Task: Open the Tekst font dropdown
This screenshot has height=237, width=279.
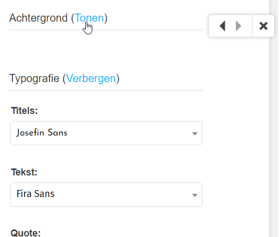Action: (106, 194)
